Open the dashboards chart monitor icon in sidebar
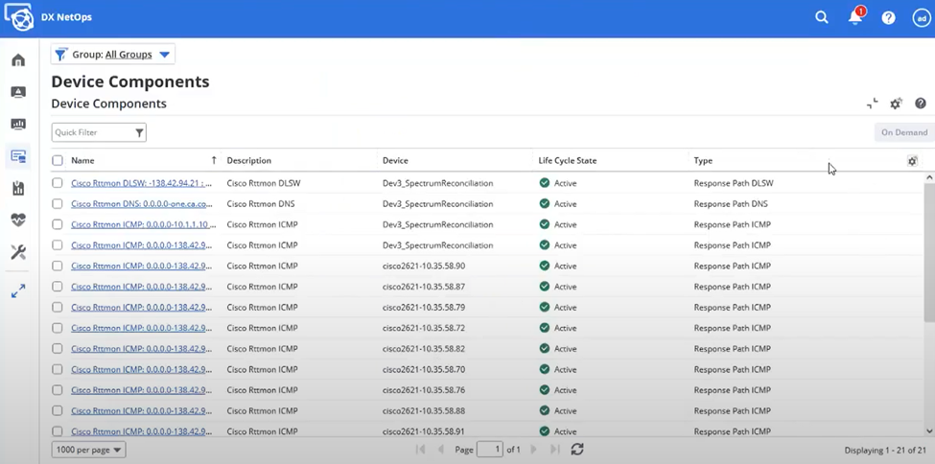Screen dimensions: 935x464 (x=18, y=124)
